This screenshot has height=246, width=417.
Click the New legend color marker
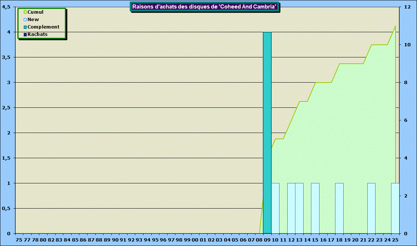[x=25, y=20]
